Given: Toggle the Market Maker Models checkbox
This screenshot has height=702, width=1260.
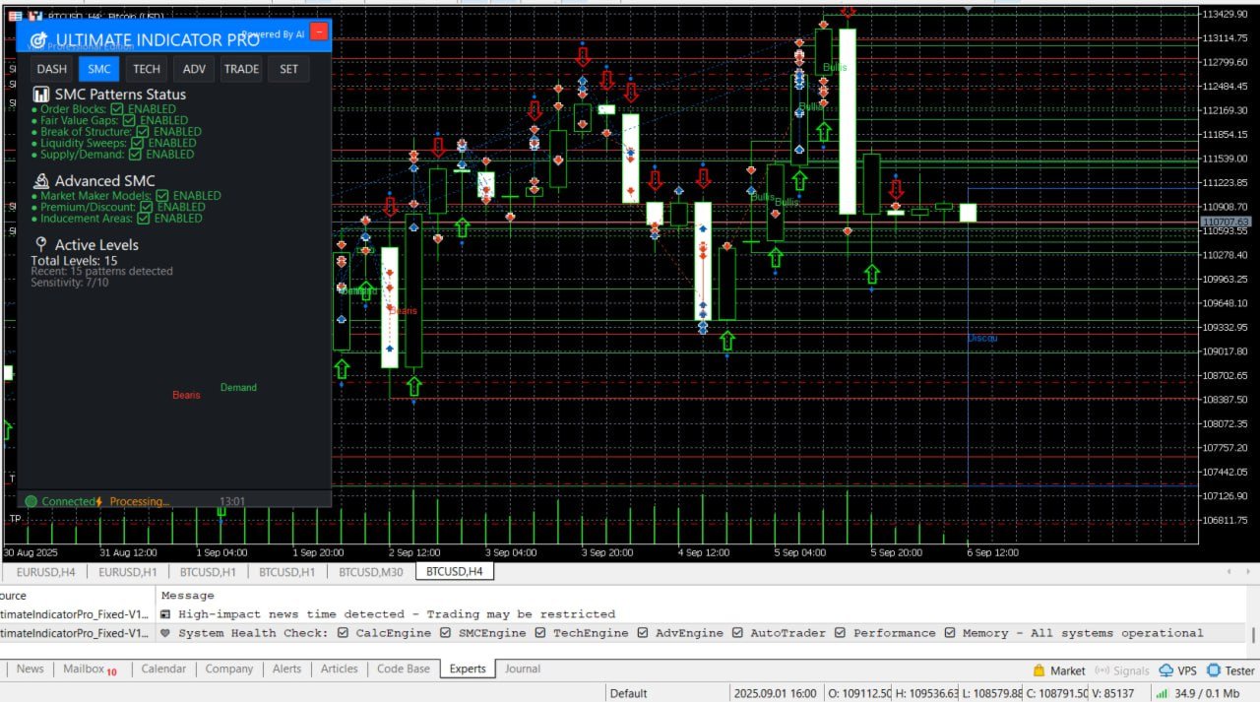Looking at the screenshot, I should tap(162, 196).
